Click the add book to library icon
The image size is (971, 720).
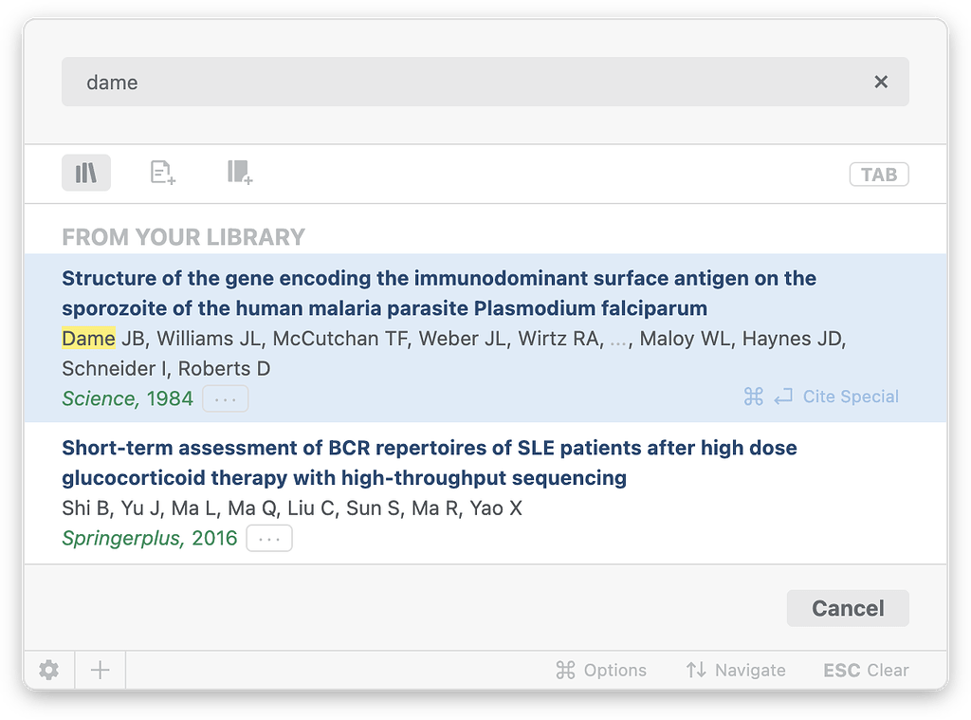(239, 173)
